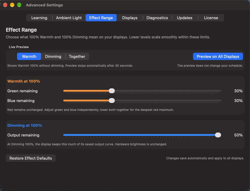
Task: Go to the Displays tab
Action: point(130,18)
